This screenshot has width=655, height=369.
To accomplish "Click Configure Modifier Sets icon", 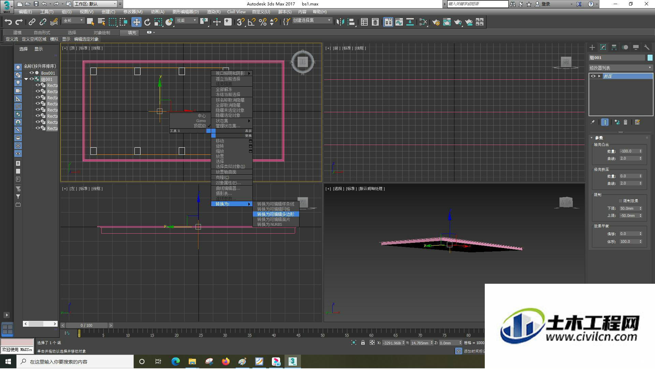I will pos(637,122).
